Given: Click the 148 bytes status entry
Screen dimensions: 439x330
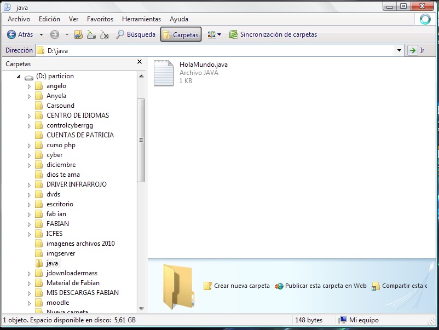Looking at the screenshot, I should (x=309, y=320).
